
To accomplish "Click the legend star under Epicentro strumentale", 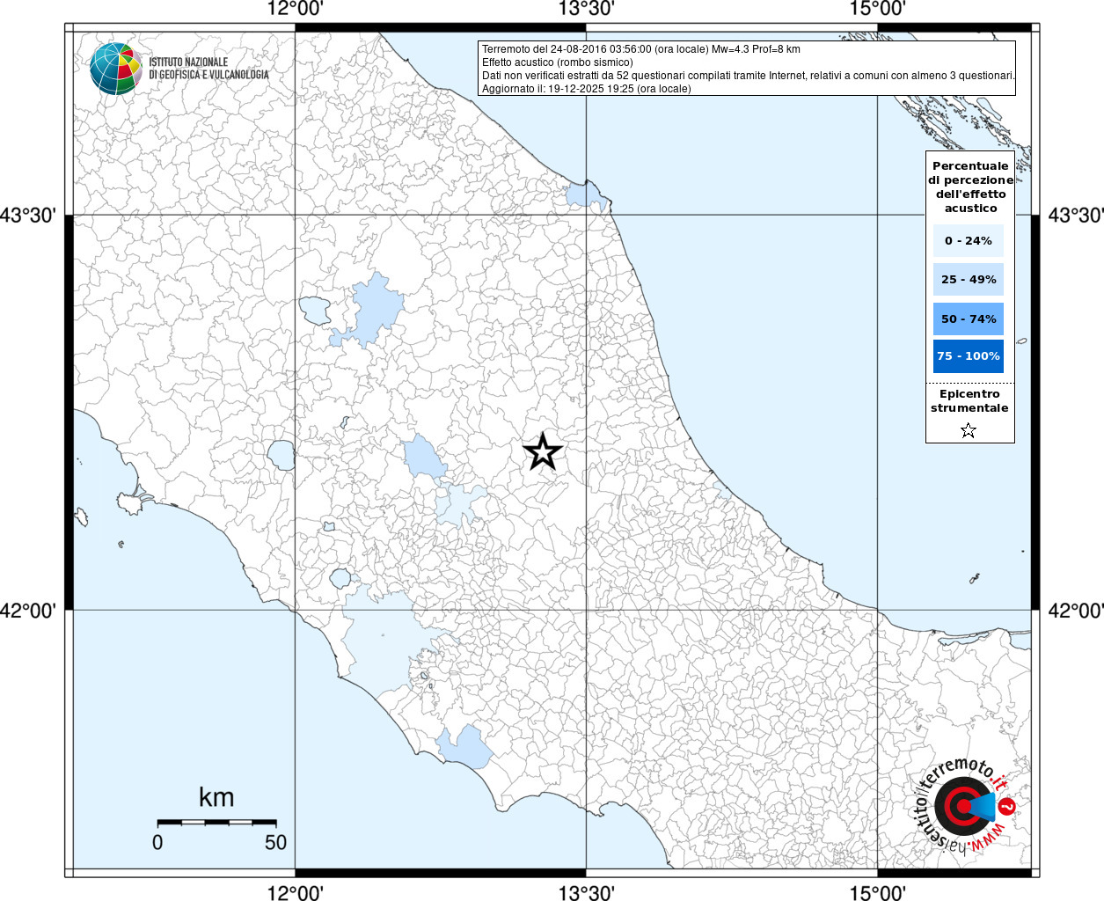I will click(969, 430).
